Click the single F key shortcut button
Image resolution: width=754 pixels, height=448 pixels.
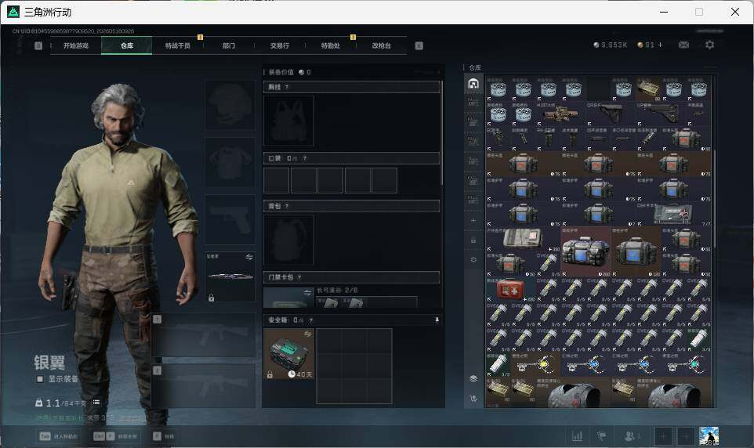[163, 436]
